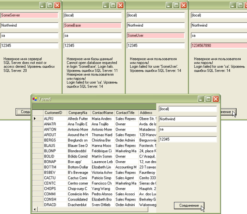The image size is (247, 214).
Task: Click the Pedro Afonso contact cell
Action: click(103, 194)
